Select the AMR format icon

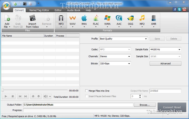[154, 18]
